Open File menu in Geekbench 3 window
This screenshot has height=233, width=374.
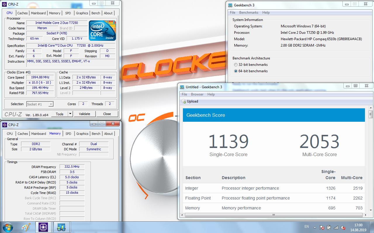tap(233, 13)
